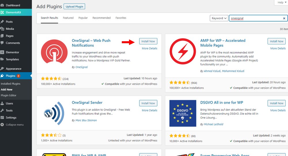Click the Ahmed Kaludi, Mohammed Kaludi author link
The height and width of the screenshot is (156, 288).
click(x=224, y=71)
